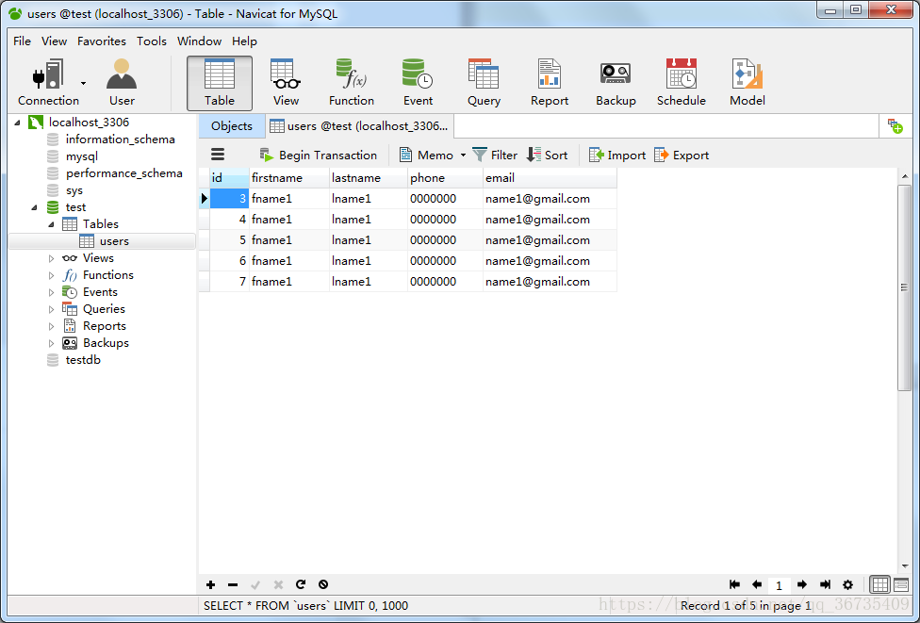The image size is (920, 623).
Task: Click the firstname column header
Action: pos(289,178)
